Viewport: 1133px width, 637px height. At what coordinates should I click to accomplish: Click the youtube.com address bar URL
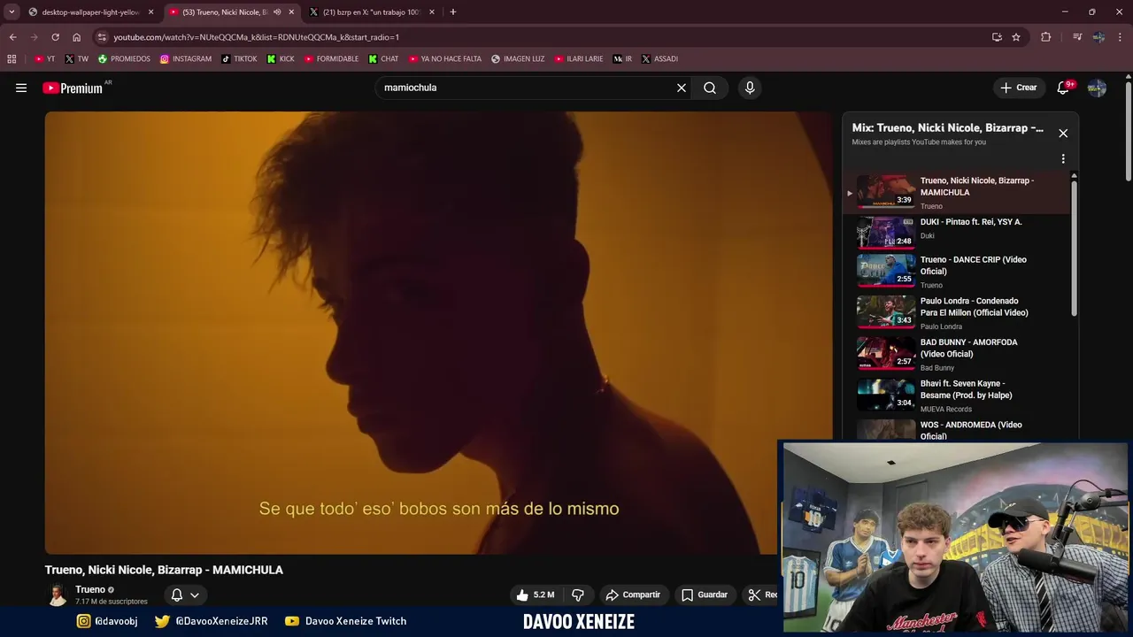click(x=256, y=37)
